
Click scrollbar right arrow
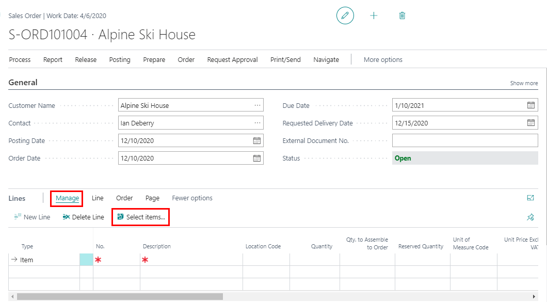point(534,296)
